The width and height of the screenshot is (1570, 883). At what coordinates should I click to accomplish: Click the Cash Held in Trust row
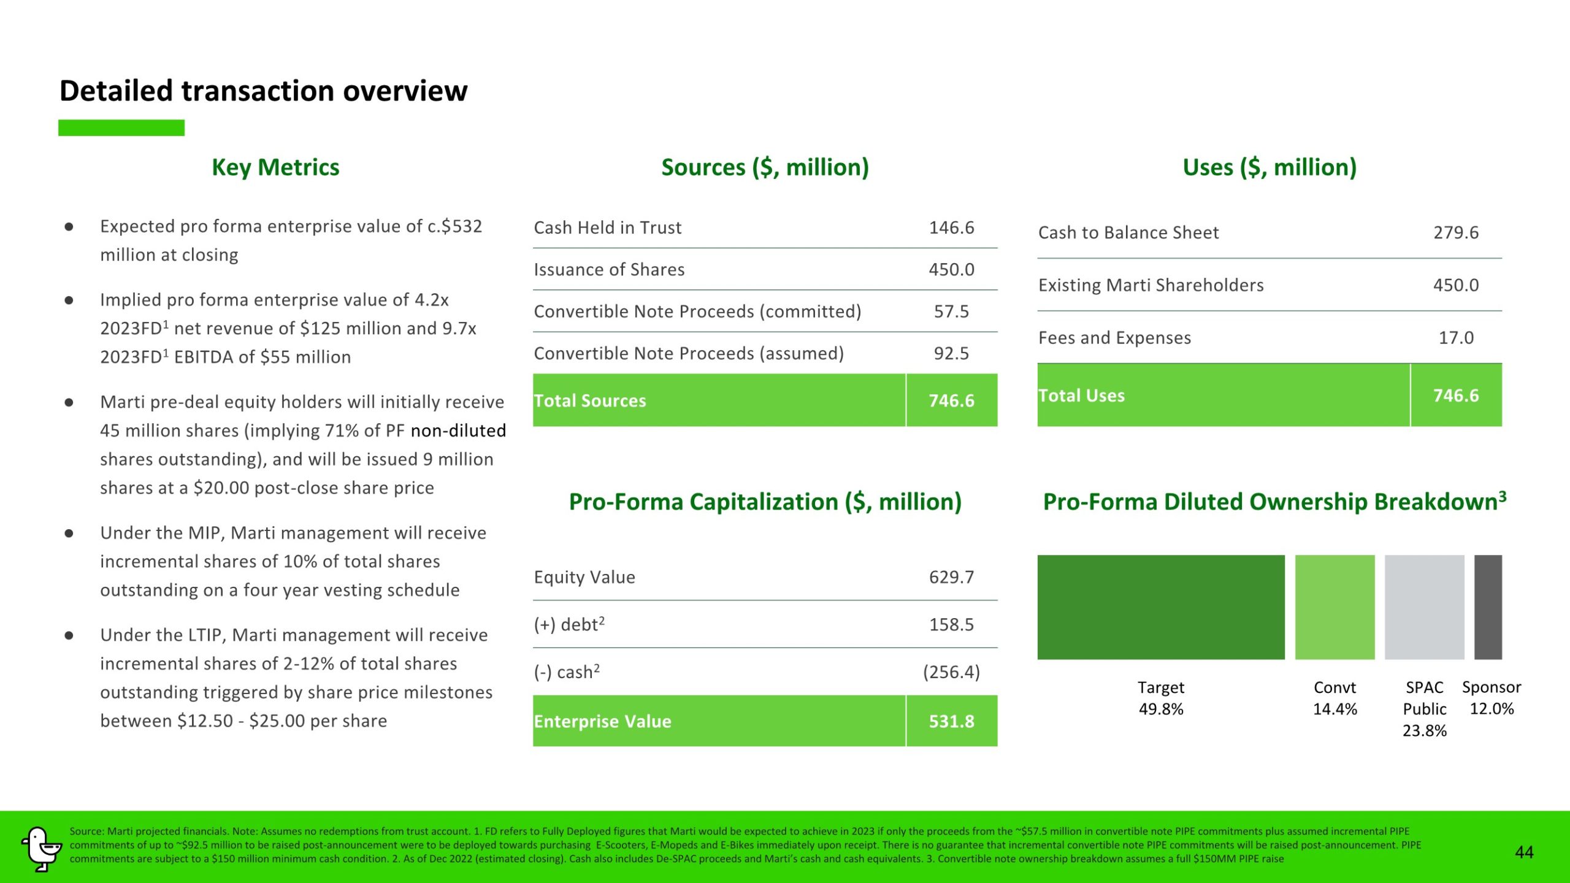(607, 227)
